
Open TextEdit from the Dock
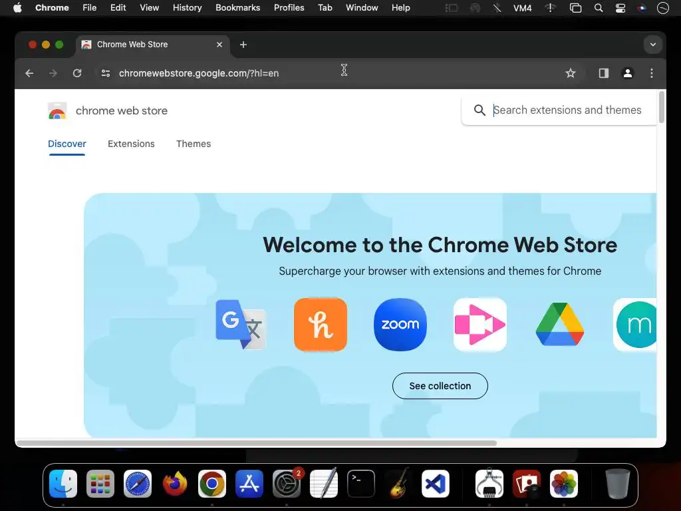324,484
